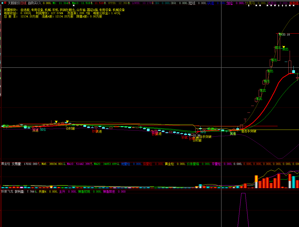Click the first white star event marker at top
299x227 pixels.
[74, 6]
